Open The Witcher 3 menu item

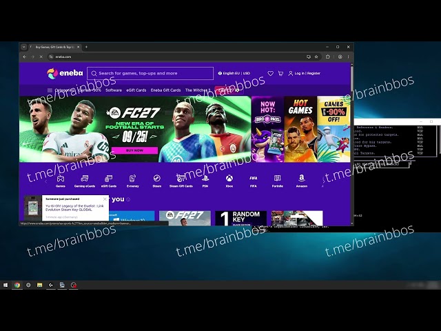[198, 90]
